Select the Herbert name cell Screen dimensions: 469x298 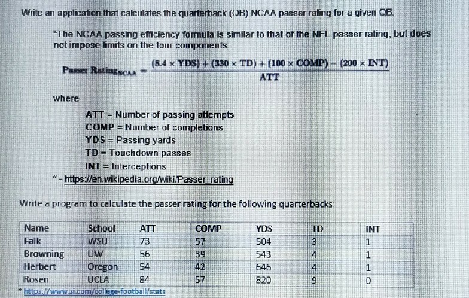(39, 266)
